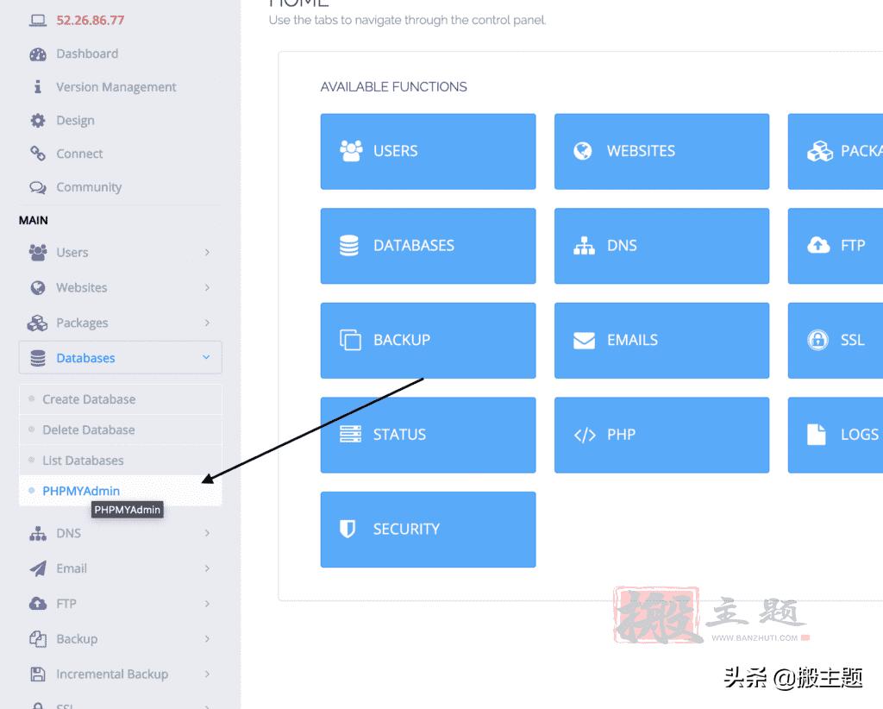Select the EMAILS envelope tile
This screenshot has width=883, height=709.
coord(661,340)
